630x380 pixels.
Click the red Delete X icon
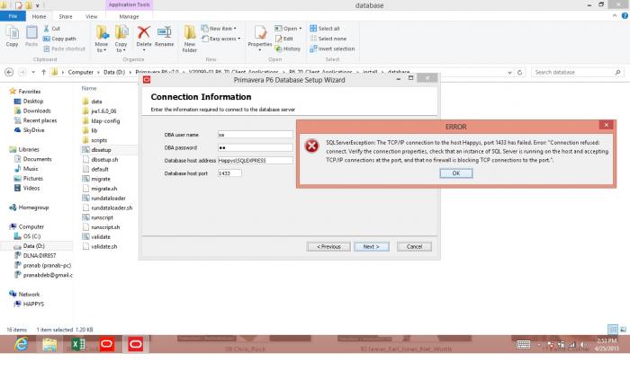coord(143,32)
